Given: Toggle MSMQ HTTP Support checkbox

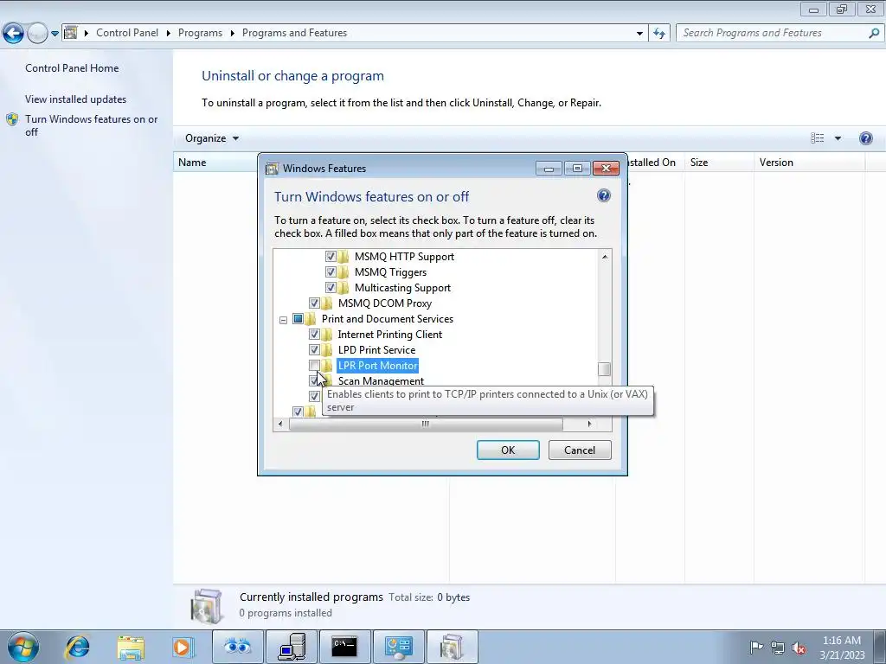Looking at the screenshot, I should 331,256.
